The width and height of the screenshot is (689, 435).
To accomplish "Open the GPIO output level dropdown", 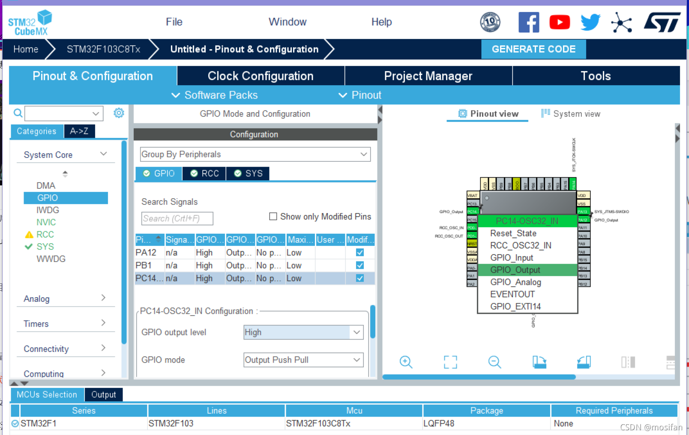I will (303, 332).
